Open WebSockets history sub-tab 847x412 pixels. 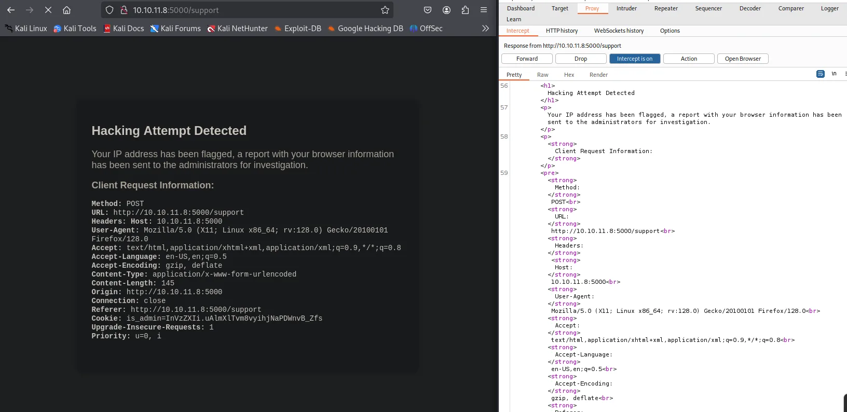(x=619, y=31)
